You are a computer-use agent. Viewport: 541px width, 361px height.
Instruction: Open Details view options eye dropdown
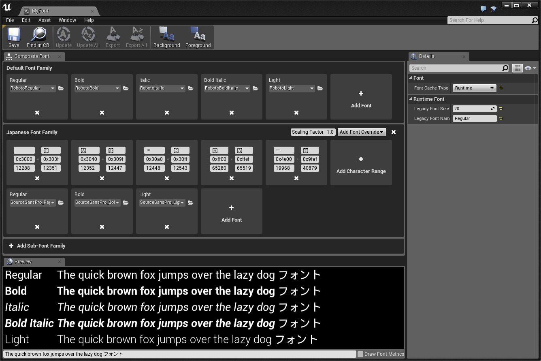pyautogui.click(x=530, y=68)
